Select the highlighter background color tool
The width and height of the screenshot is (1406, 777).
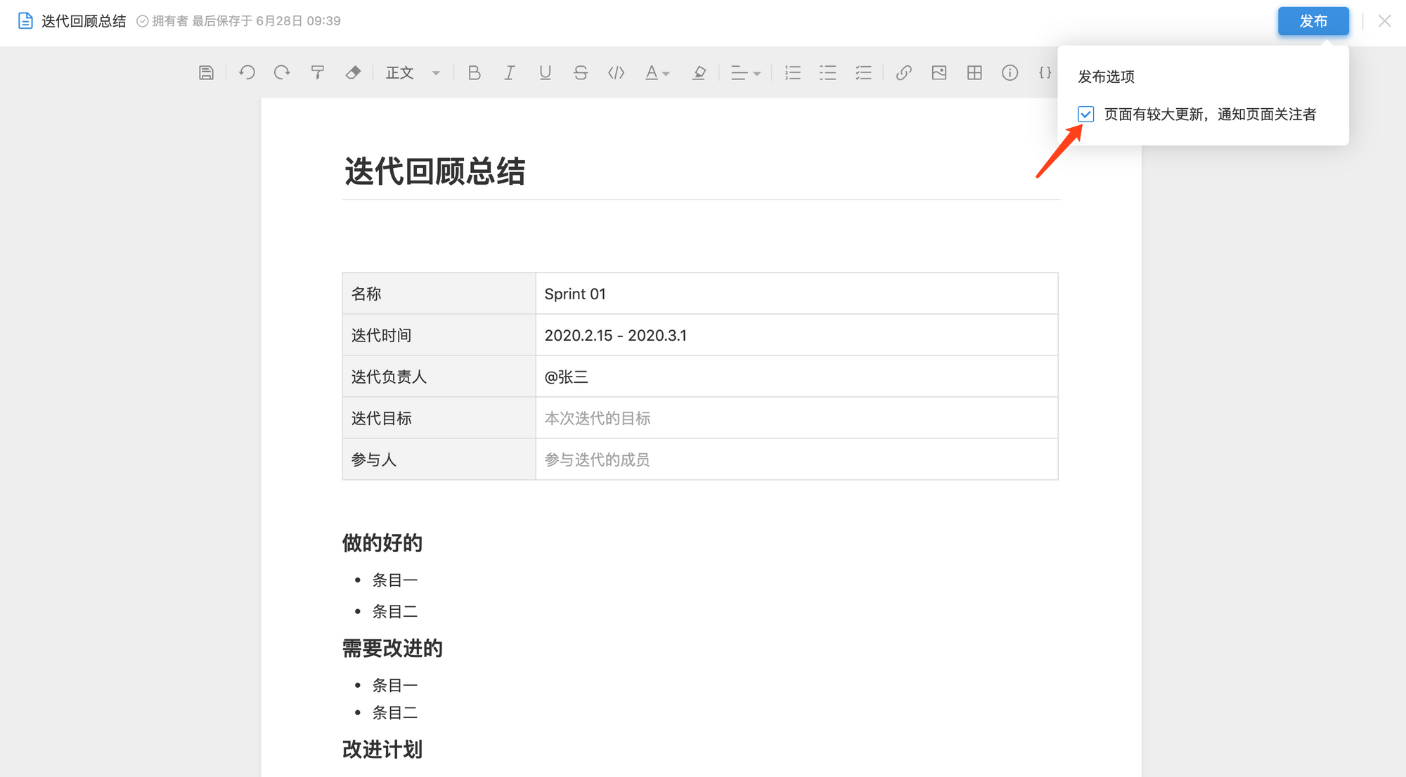[699, 72]
